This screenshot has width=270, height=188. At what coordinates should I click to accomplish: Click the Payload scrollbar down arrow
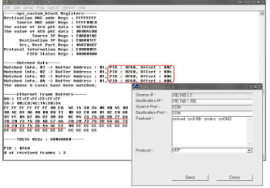250,144
